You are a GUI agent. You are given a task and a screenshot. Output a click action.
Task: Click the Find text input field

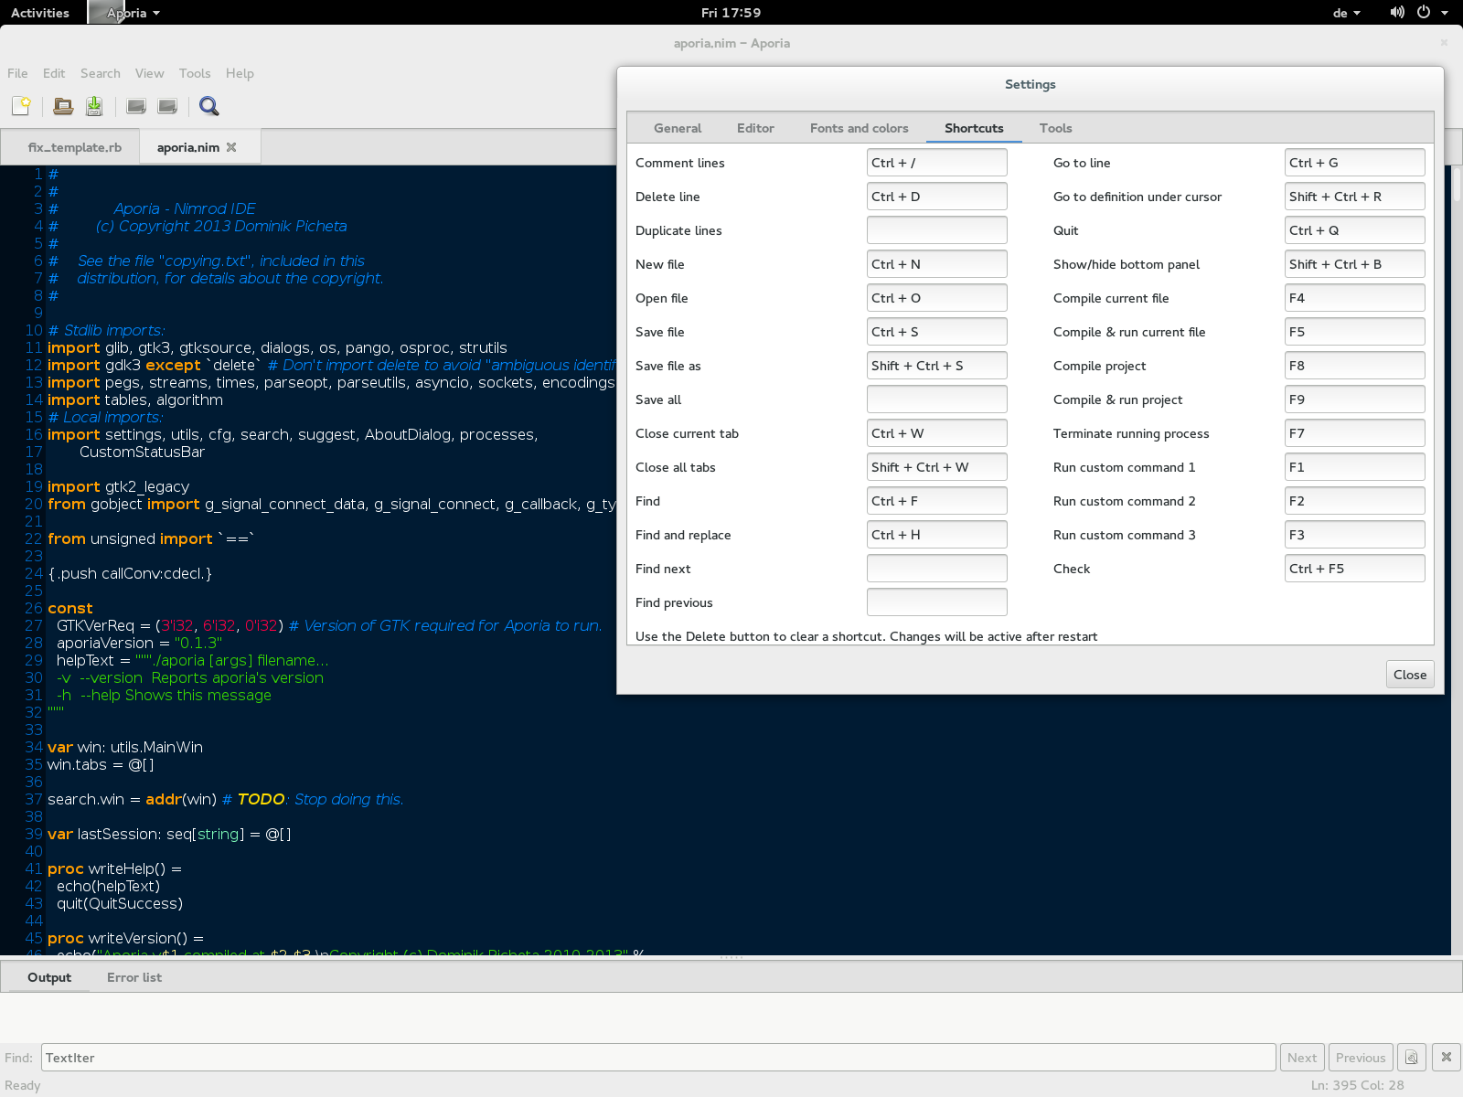tap(658, 1058)
